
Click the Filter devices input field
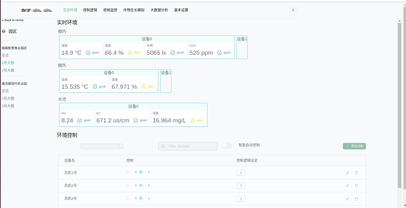(x=188, y=146)
